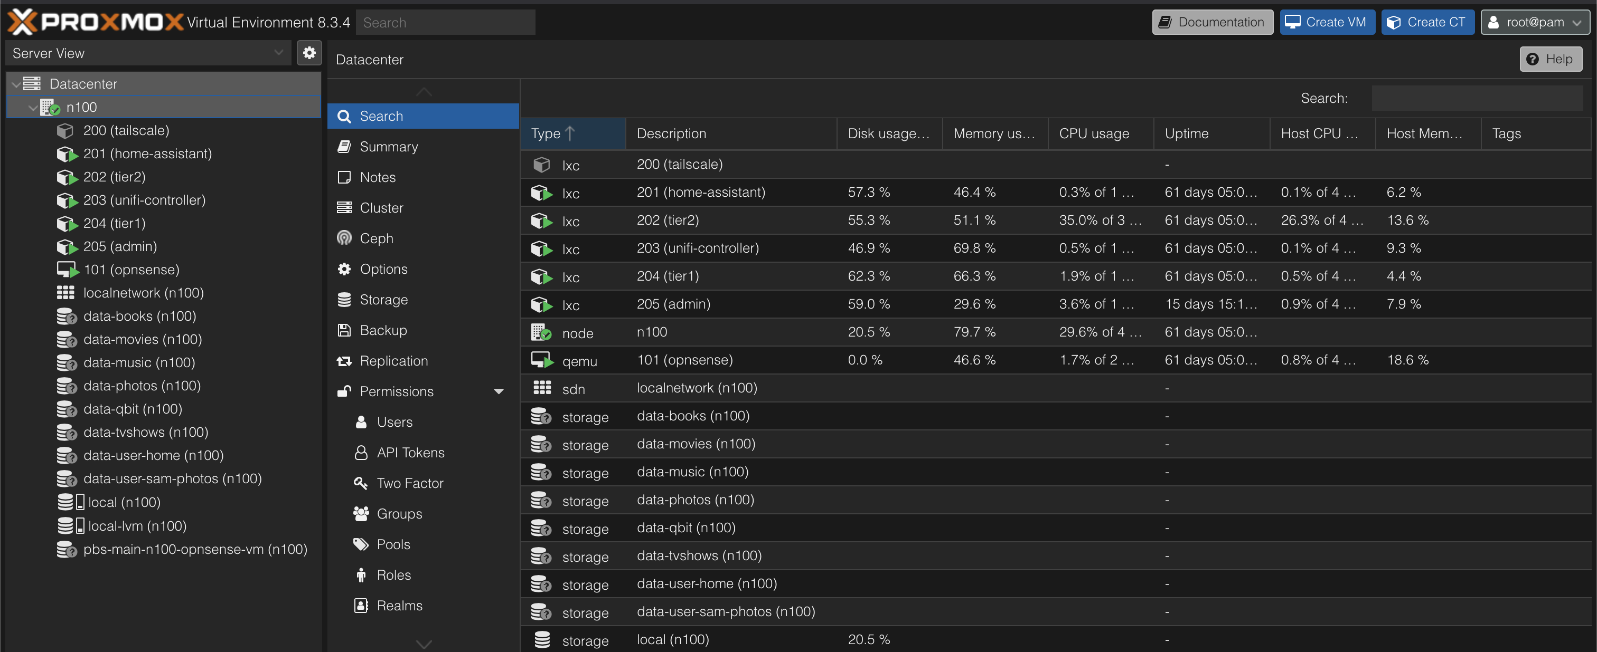This screenshot has height=652, width=1597.
Task: Select the data-user-sam-photos (n100) table row
Action: point(1056,612)
